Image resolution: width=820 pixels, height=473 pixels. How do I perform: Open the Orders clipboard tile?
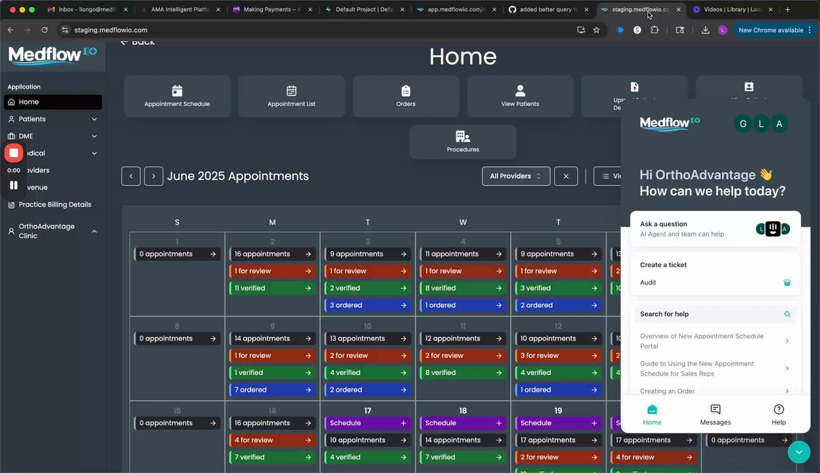(406, 96)
